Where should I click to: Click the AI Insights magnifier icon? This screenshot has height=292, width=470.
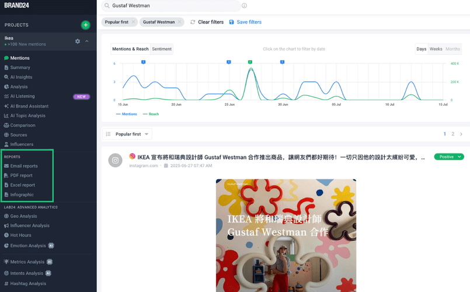(x=6, y=77)
